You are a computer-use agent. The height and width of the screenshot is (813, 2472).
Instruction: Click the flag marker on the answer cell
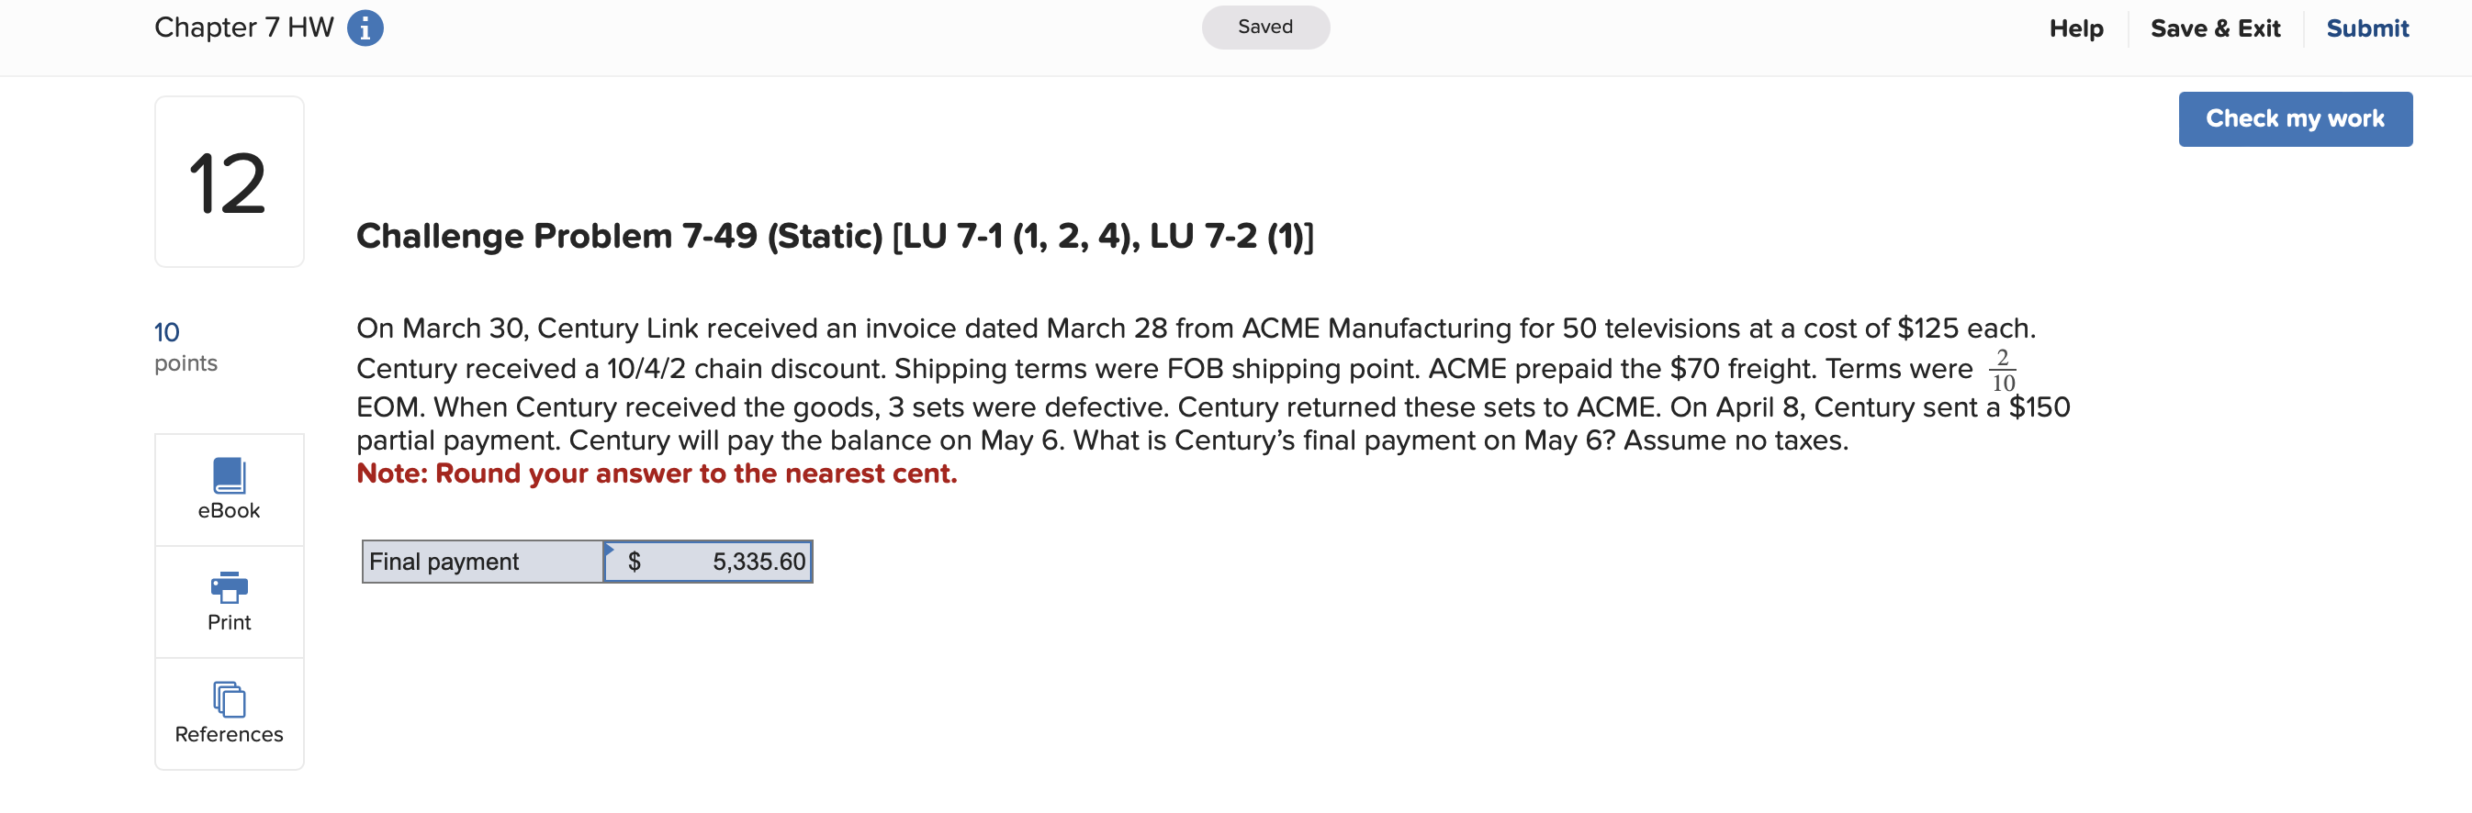609,547
